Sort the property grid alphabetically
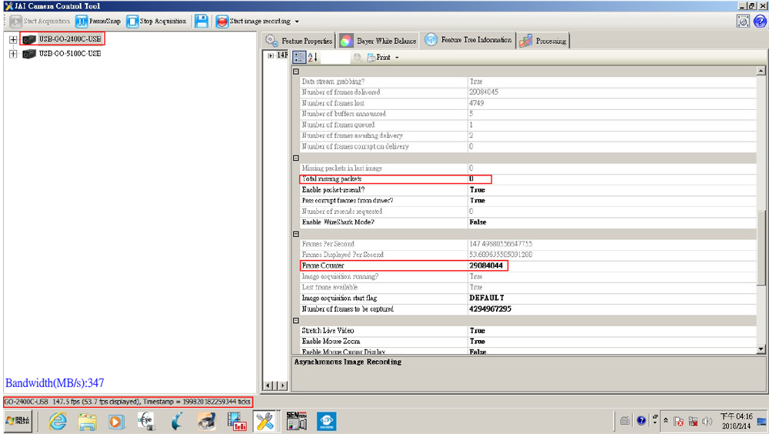This screenshot has width=769, height=434. tap(313, 57)
